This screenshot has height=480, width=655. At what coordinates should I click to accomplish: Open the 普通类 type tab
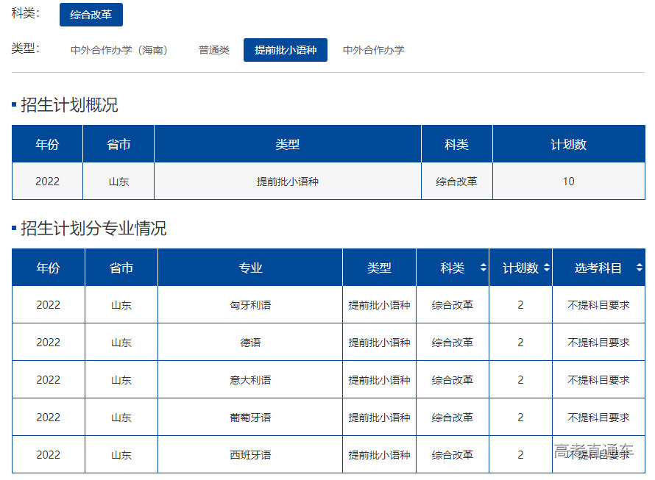tap(213, 50)
